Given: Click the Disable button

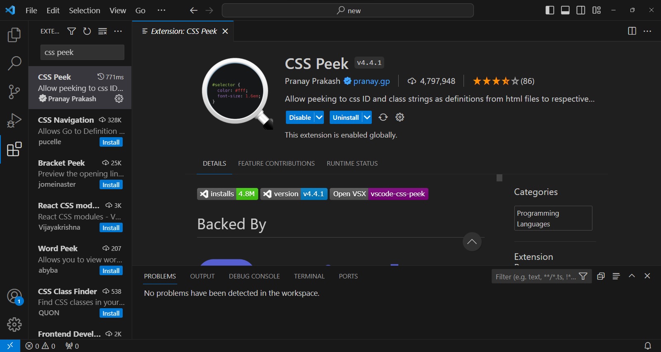Looking at the screenshot, I should point(300,117).
